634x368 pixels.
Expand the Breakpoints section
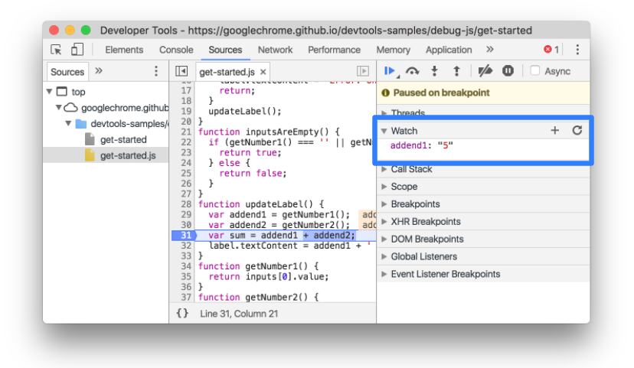pos(384,204)
